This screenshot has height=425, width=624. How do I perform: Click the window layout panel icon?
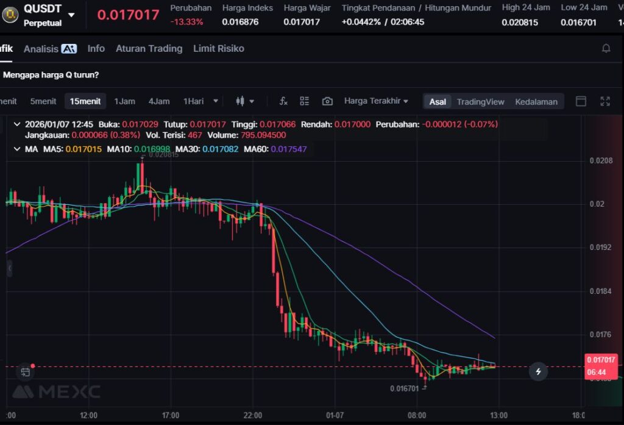(581, 101)
